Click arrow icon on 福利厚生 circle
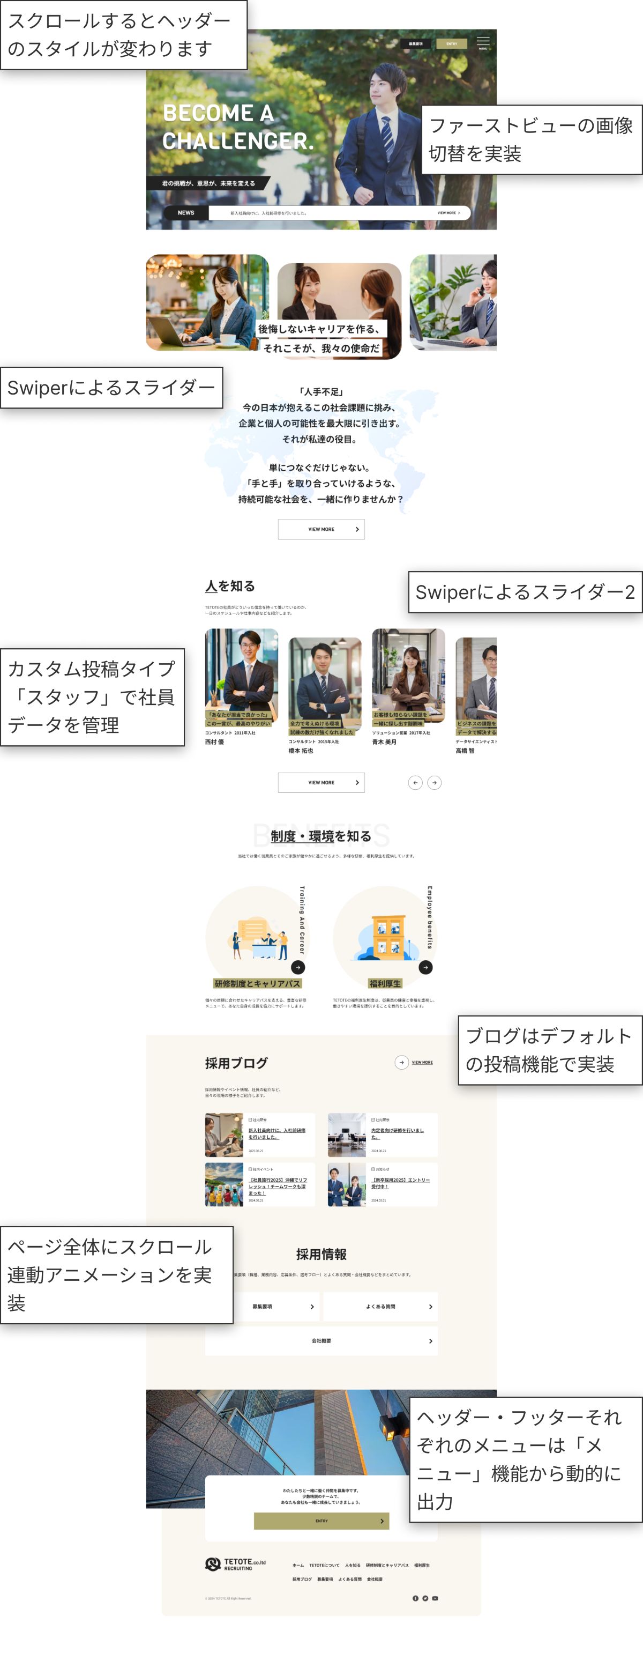 pos(426,967)
